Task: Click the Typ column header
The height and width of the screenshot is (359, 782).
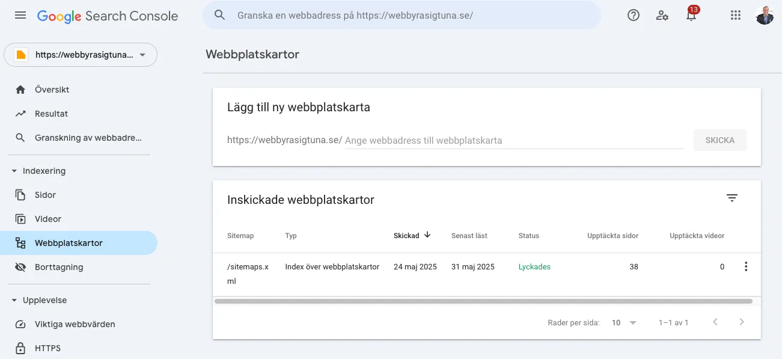Action: click(291, 236)
